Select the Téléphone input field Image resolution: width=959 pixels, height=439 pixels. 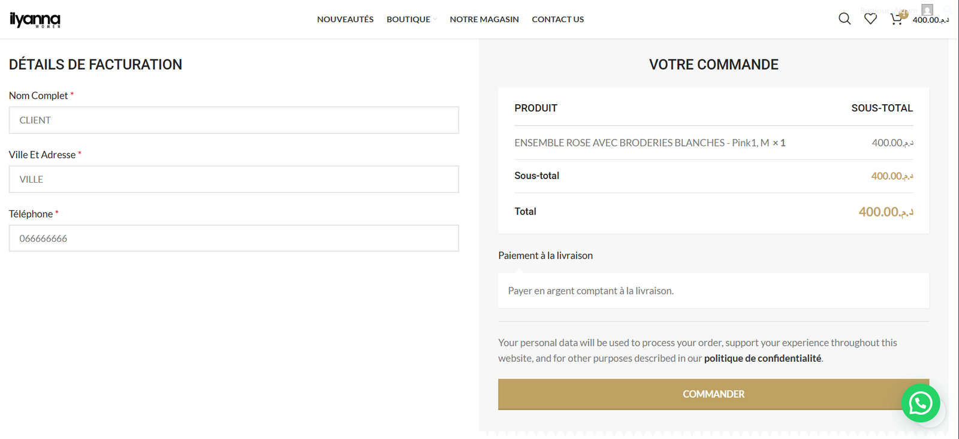(x=234, y=238)
